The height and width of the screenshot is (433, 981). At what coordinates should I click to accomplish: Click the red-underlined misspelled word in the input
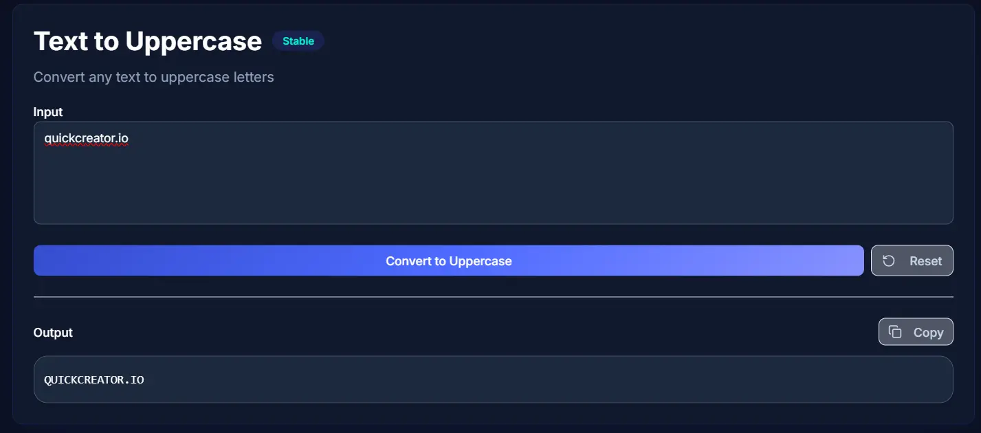click(86, 139)
